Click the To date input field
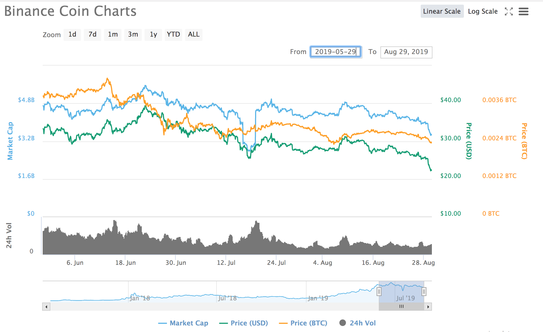This screenshot has width=543, height=332. [x=406, y=52]
